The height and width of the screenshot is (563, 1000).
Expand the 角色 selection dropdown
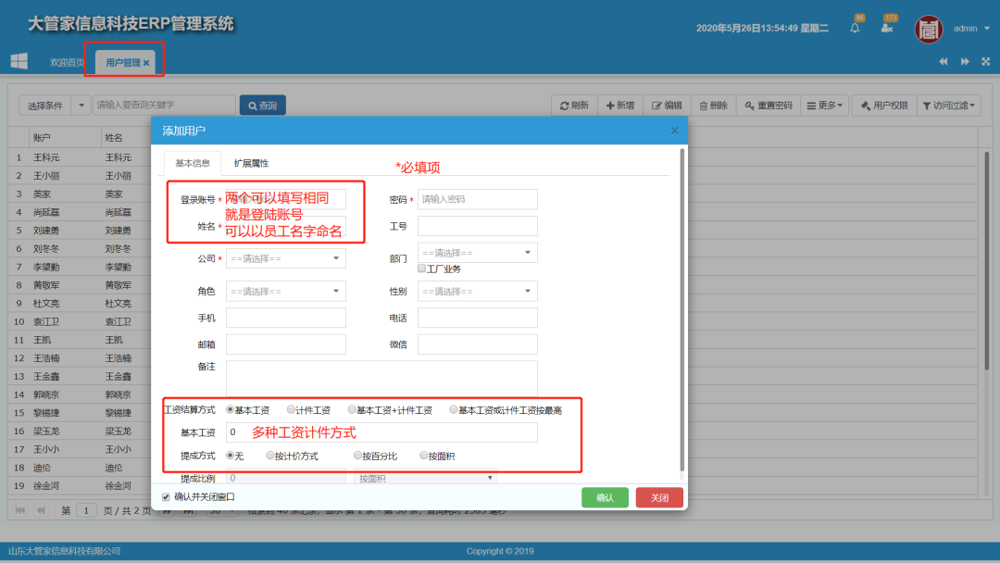286,291
